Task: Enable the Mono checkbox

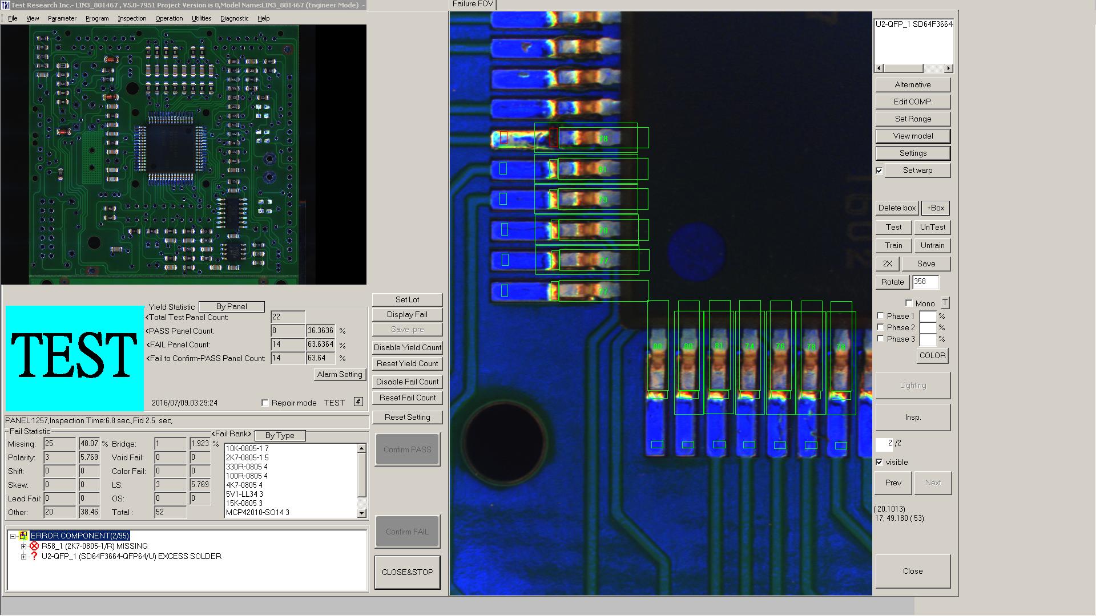Action: click(909, 303)
